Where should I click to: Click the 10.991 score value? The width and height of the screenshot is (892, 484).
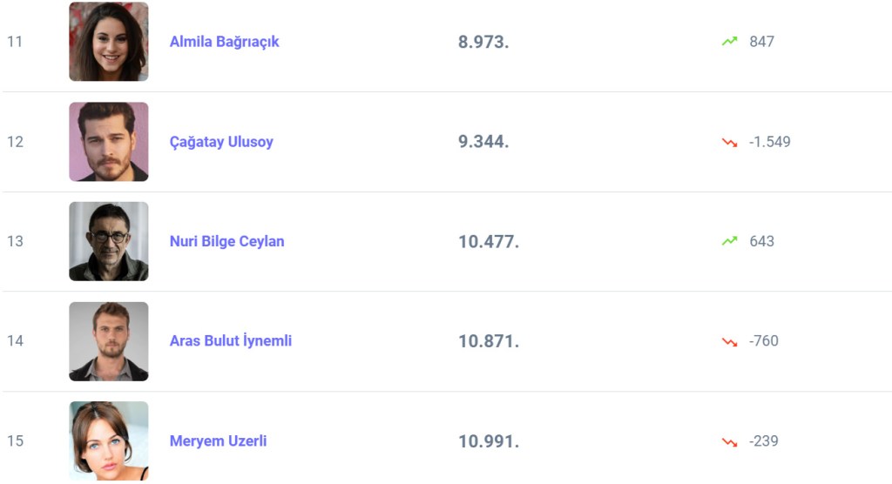click(x=489, y=441)
